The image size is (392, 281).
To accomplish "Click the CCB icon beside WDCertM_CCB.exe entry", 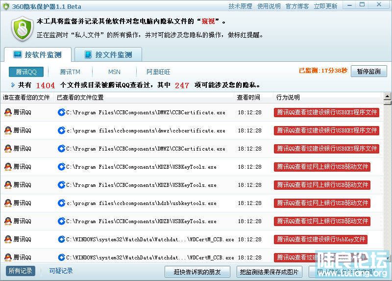I will tap(61, 239).
